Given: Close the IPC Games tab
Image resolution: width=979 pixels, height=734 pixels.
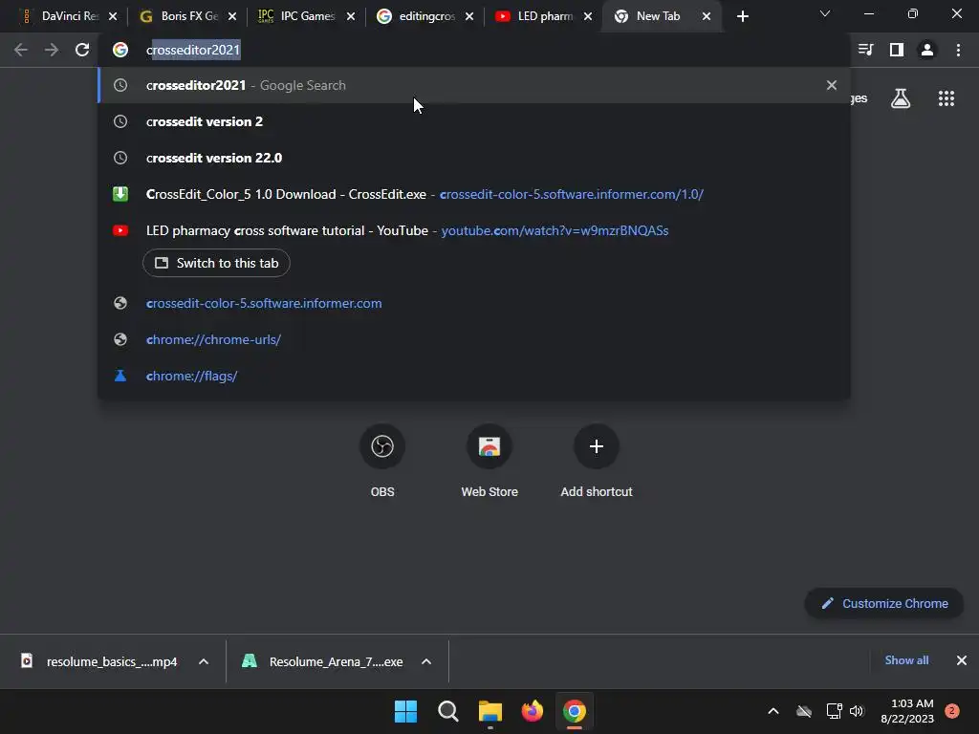Looking at the screenshot, I should click(x=351, y=16).
